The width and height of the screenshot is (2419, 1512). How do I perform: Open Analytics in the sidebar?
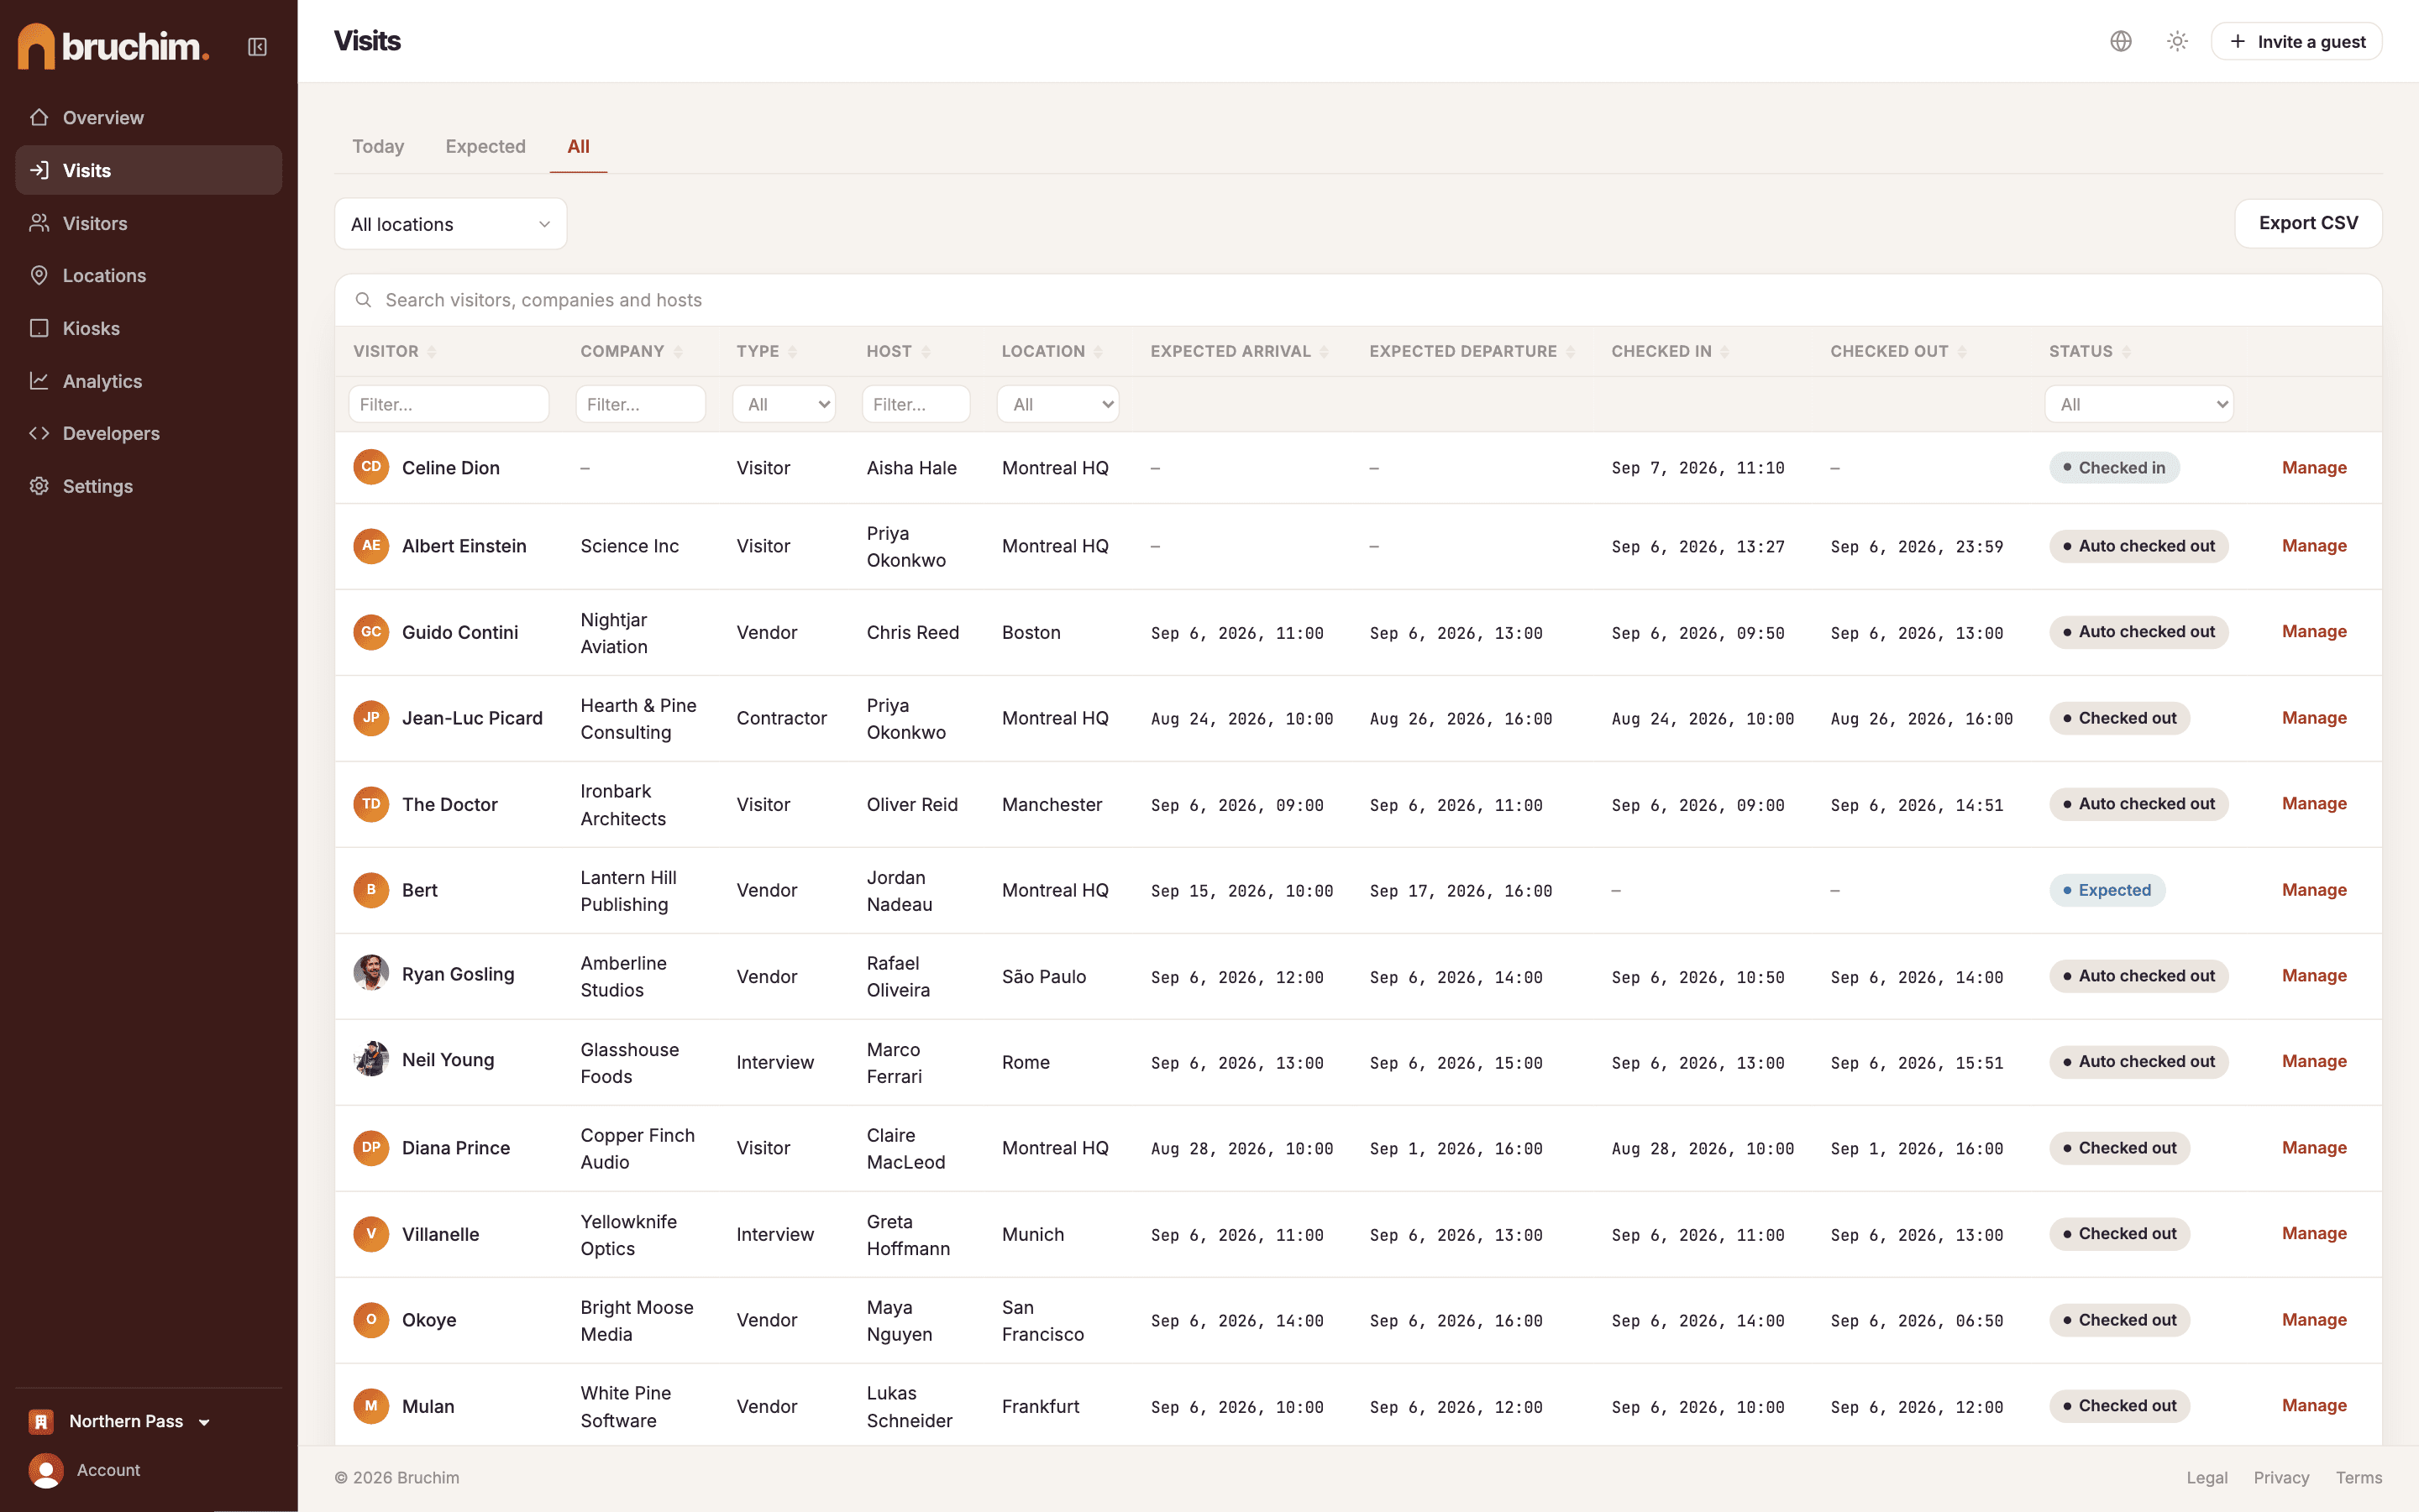click(148, 381)
